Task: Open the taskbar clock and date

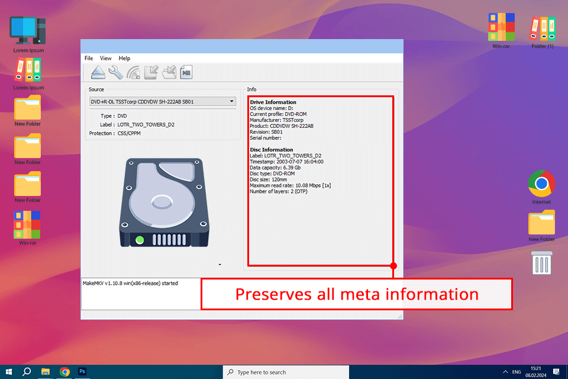Action: click(536, 372)
